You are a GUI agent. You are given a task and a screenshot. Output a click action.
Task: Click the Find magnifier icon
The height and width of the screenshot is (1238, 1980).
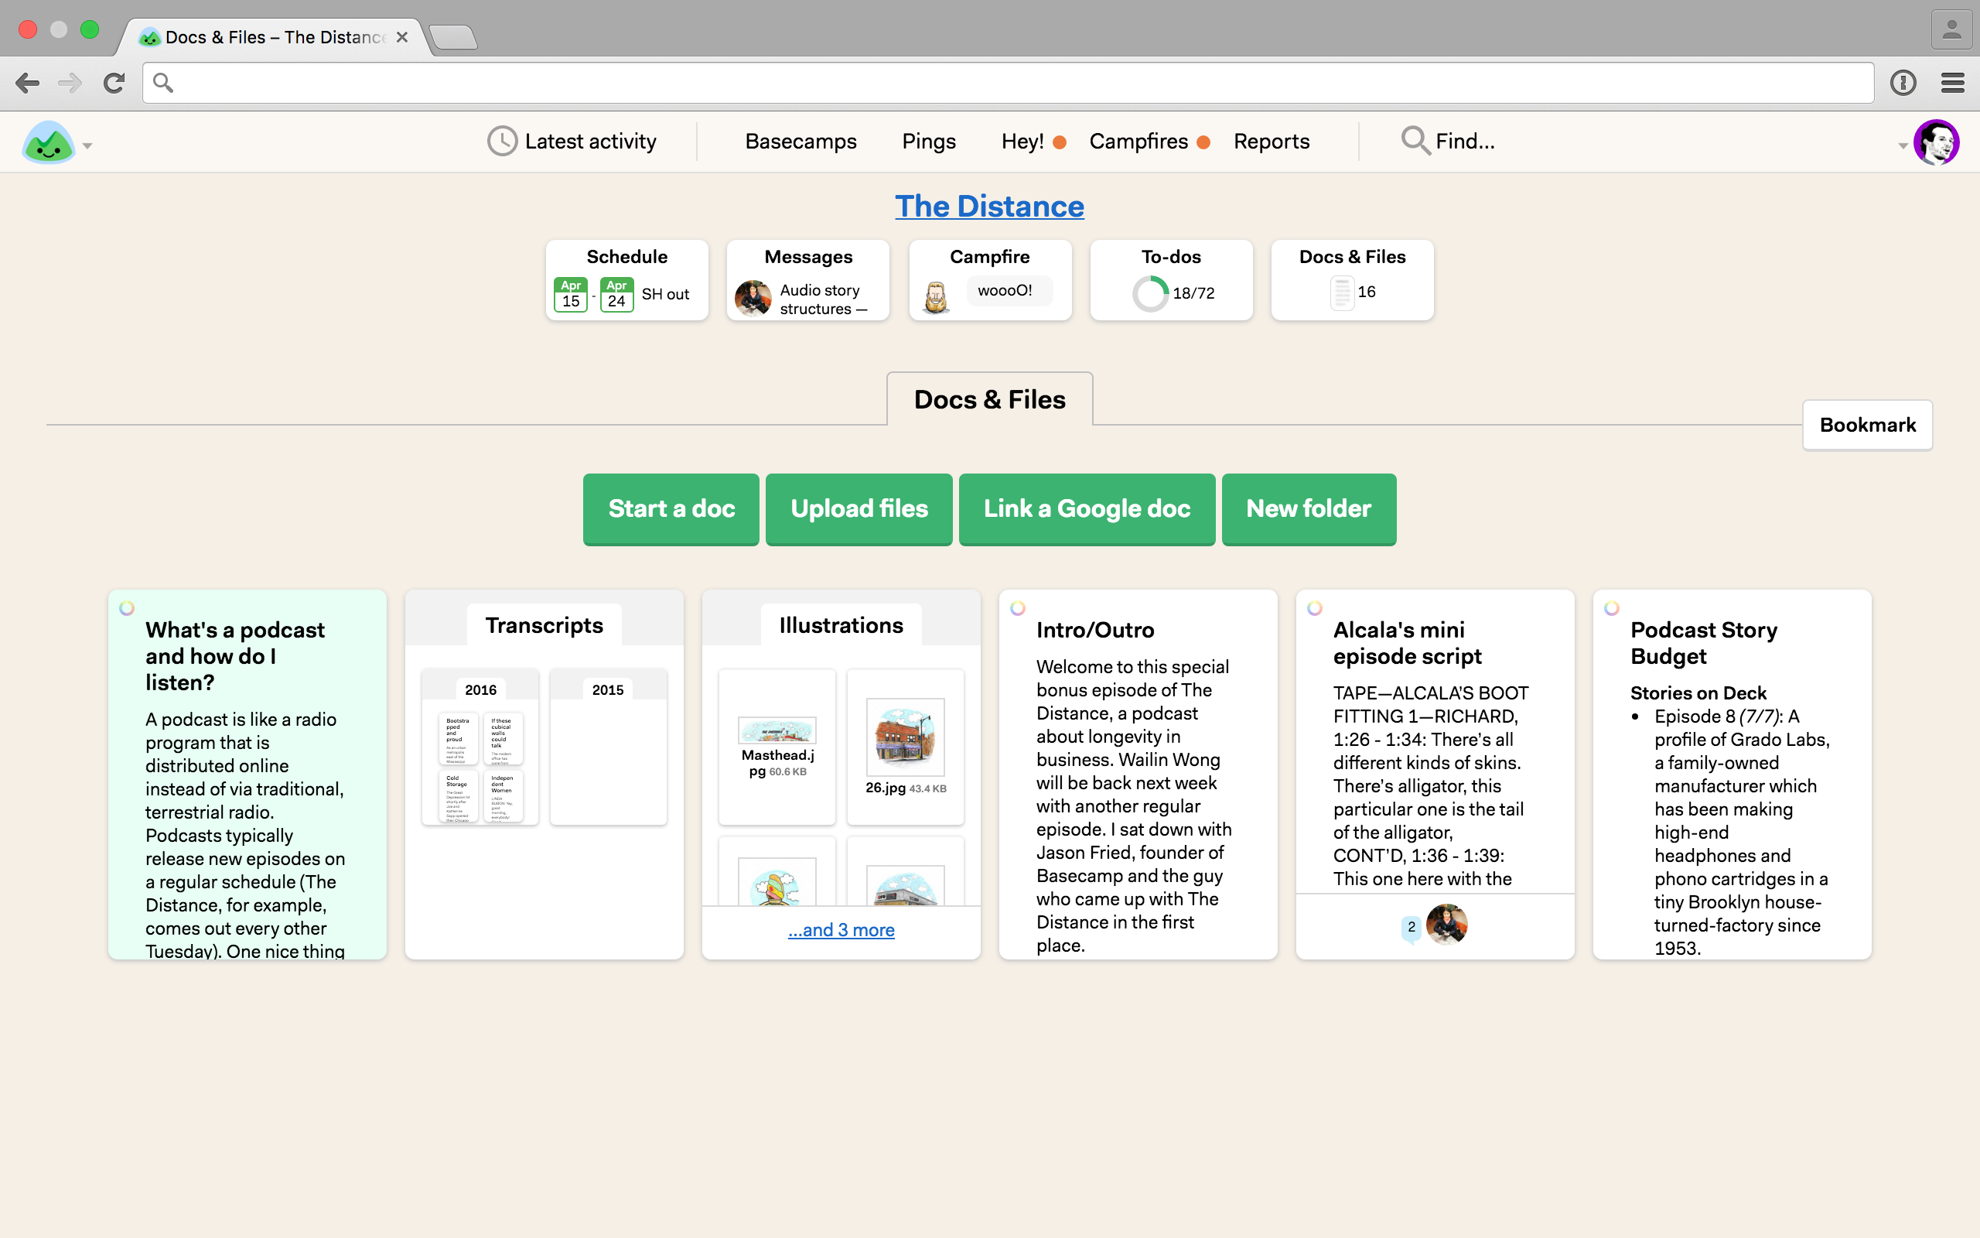(1415, 141)
